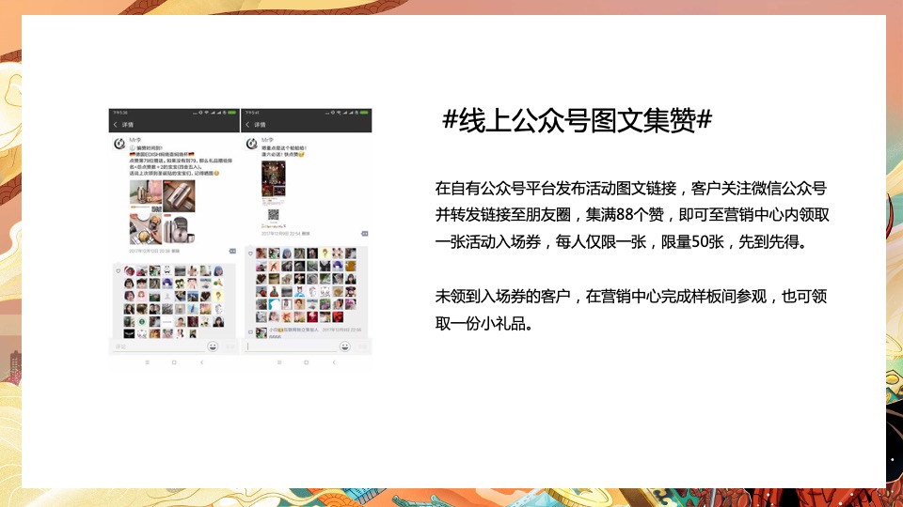Open the thermos flask photo, top right, left post
This screenshot has height=507, width=903.
click(179, 196)
